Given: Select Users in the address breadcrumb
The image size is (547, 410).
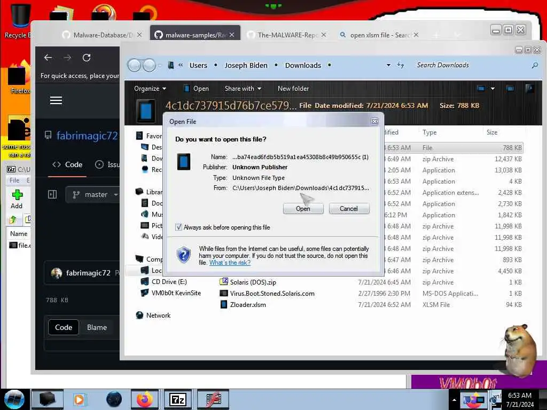Looking at the screenshot, I should coord(198,65).
